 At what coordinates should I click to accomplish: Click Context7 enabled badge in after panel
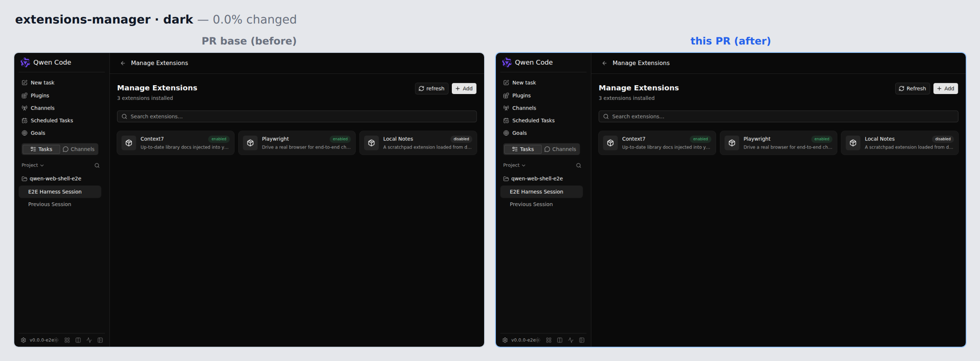coord(700,139)
